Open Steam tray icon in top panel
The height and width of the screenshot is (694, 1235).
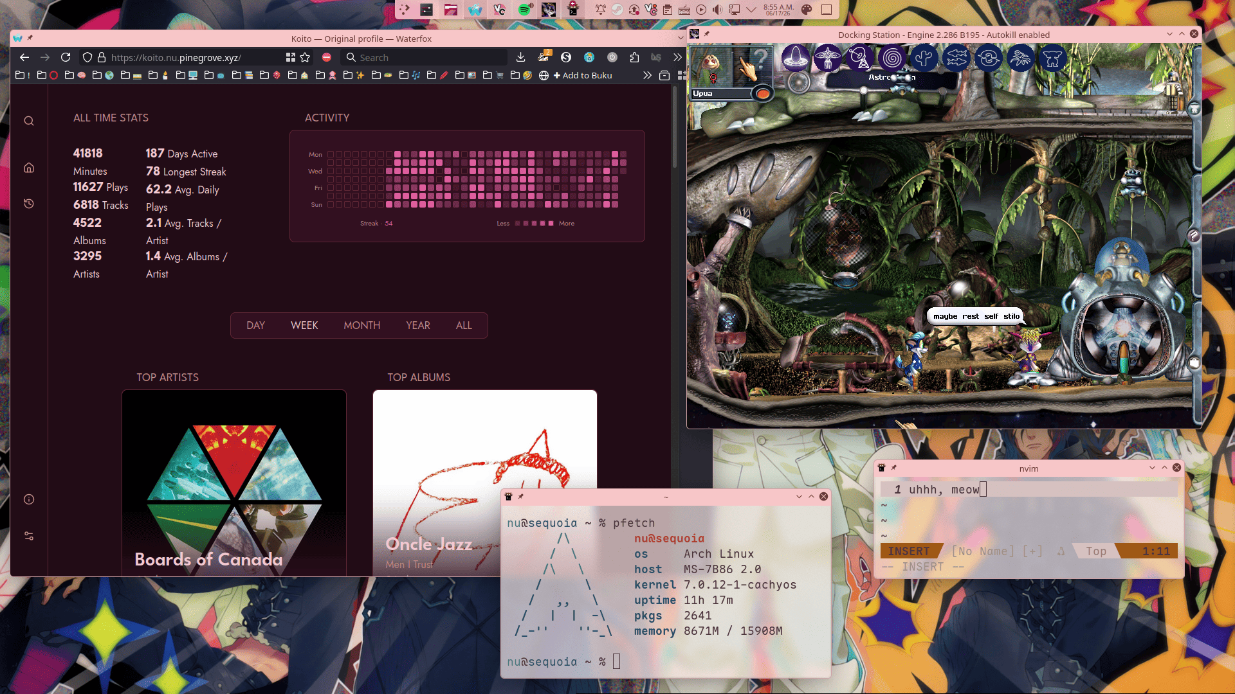617,10
